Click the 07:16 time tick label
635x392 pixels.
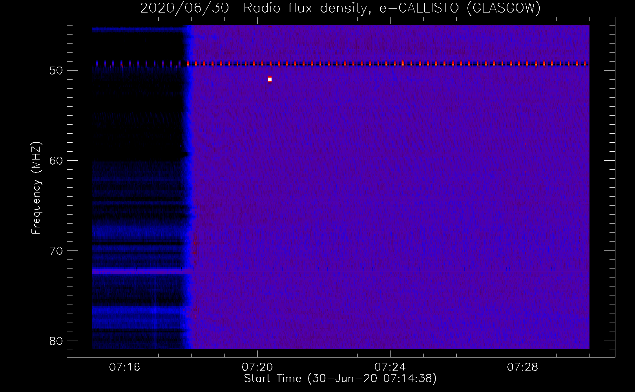pyautogui.click(x=125, y=367)
